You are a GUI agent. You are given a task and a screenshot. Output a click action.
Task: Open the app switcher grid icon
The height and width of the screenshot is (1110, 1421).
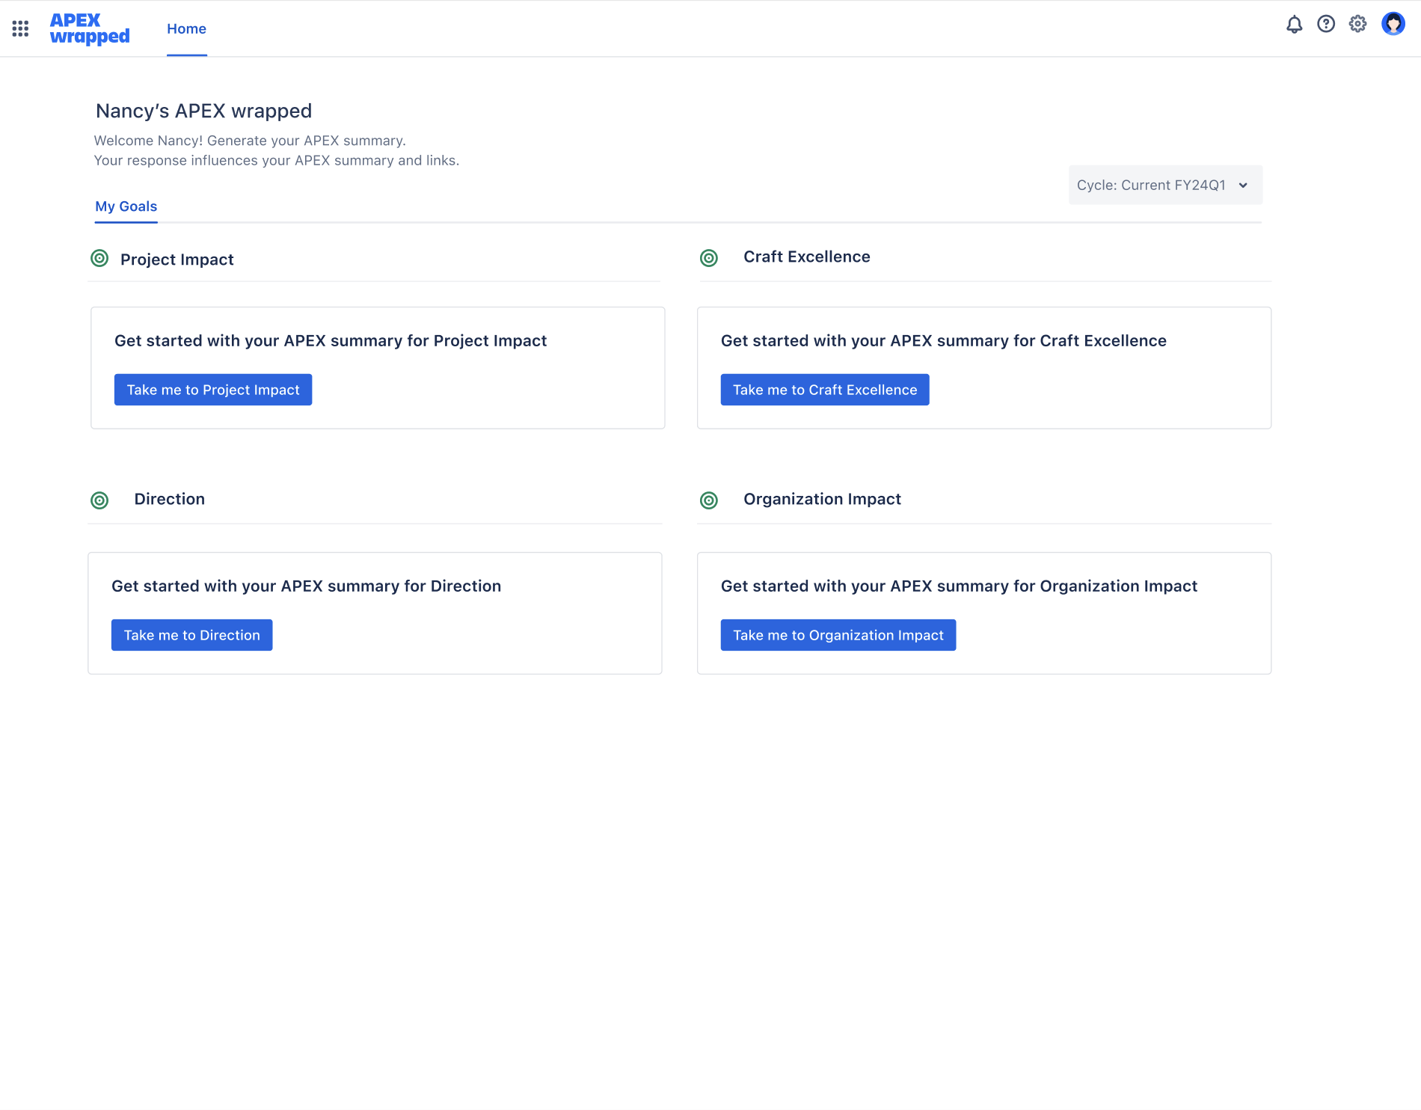20,28
